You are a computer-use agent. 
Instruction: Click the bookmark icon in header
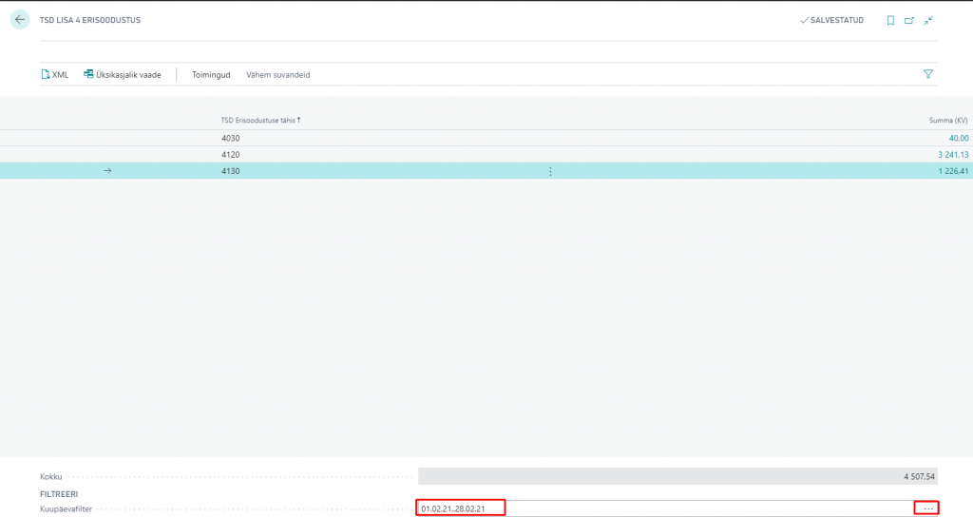point(890,20)
